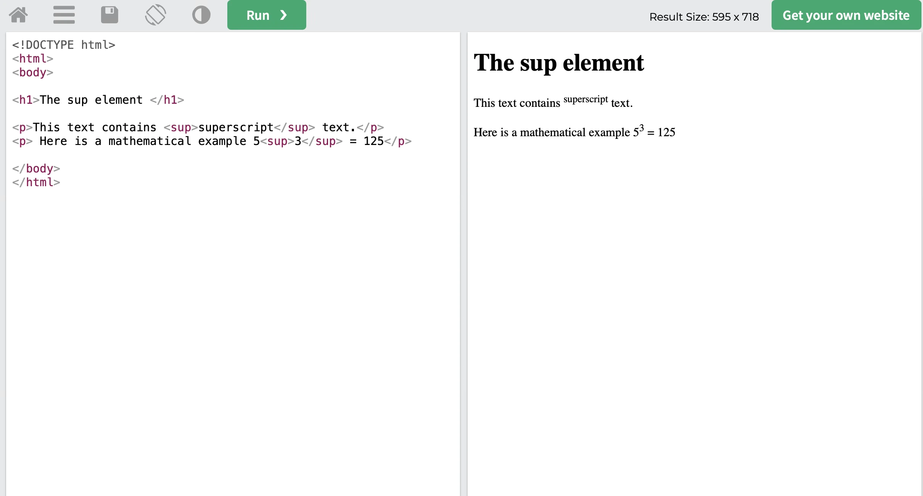Click the rendered heading 'The sup element'
The image size is (923, 496).
559,63
